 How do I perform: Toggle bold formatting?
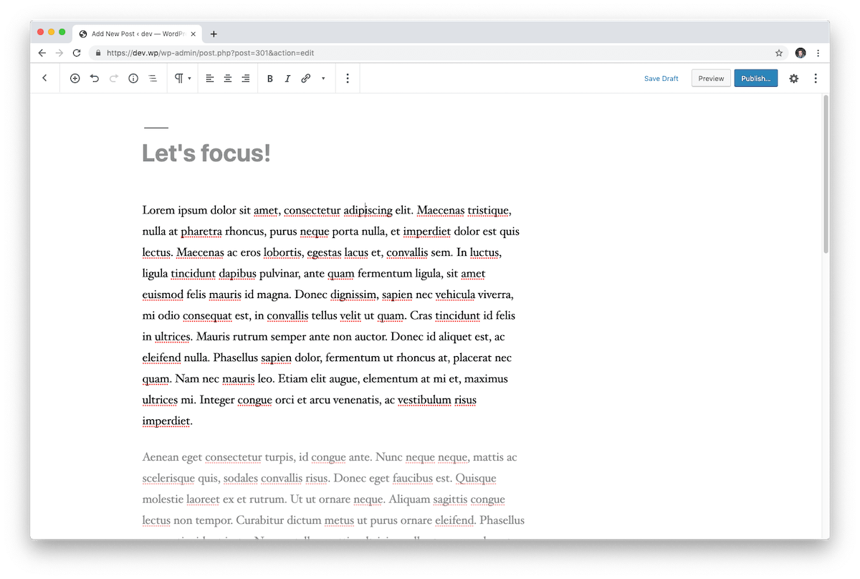pyautogui.click(x=269, y=78)
